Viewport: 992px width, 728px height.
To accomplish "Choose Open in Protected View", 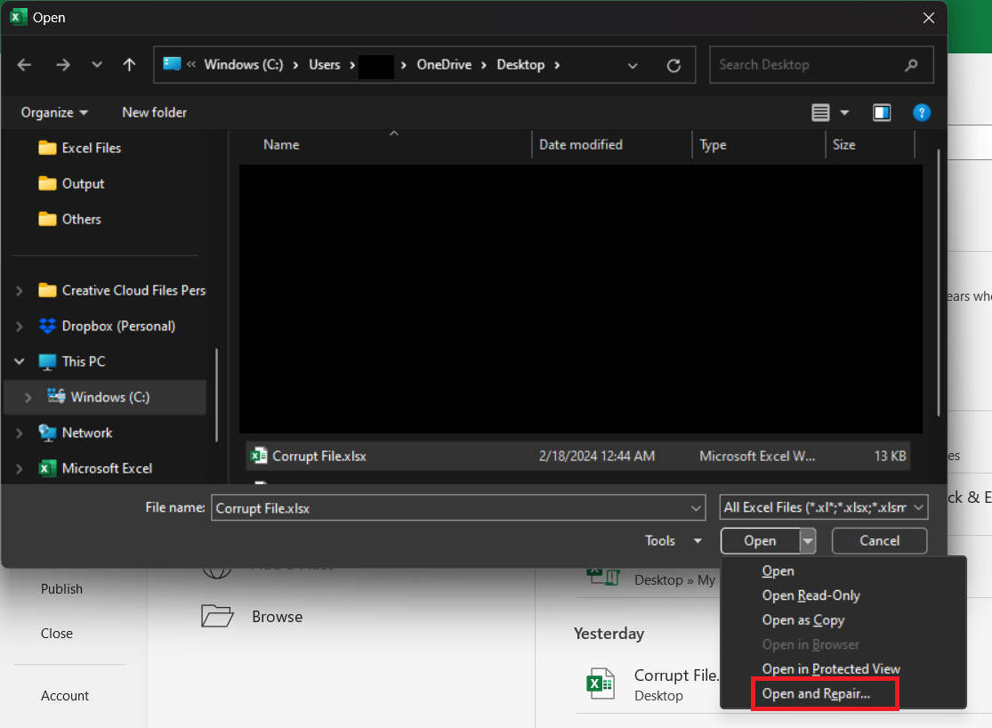I will [x=831, y=669].
